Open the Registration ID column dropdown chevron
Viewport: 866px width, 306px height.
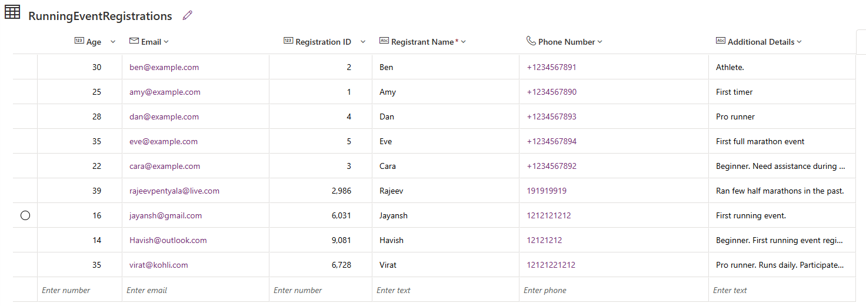[362, 42]
